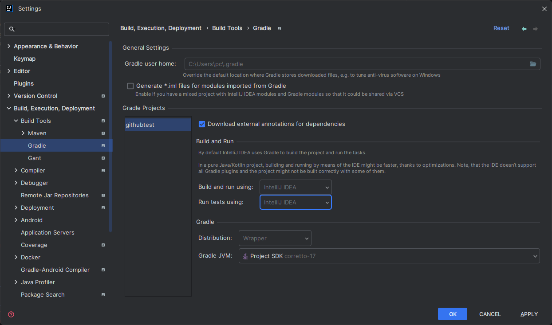Collapse Build, Execution, Deployment node
The image size is (552, 325).
click(9, 108)
